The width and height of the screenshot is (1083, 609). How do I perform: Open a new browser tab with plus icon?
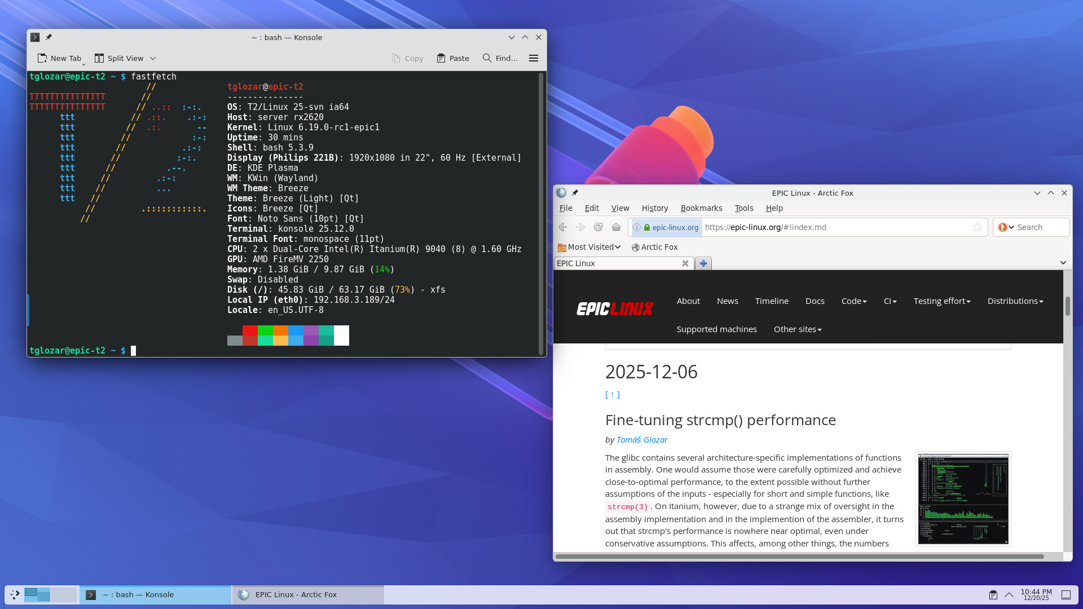pyautogui.click(x=703, y=263)
